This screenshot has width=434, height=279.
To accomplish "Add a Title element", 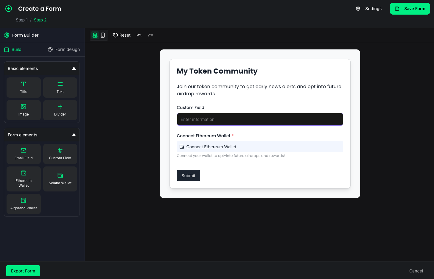I will point(24,88).
